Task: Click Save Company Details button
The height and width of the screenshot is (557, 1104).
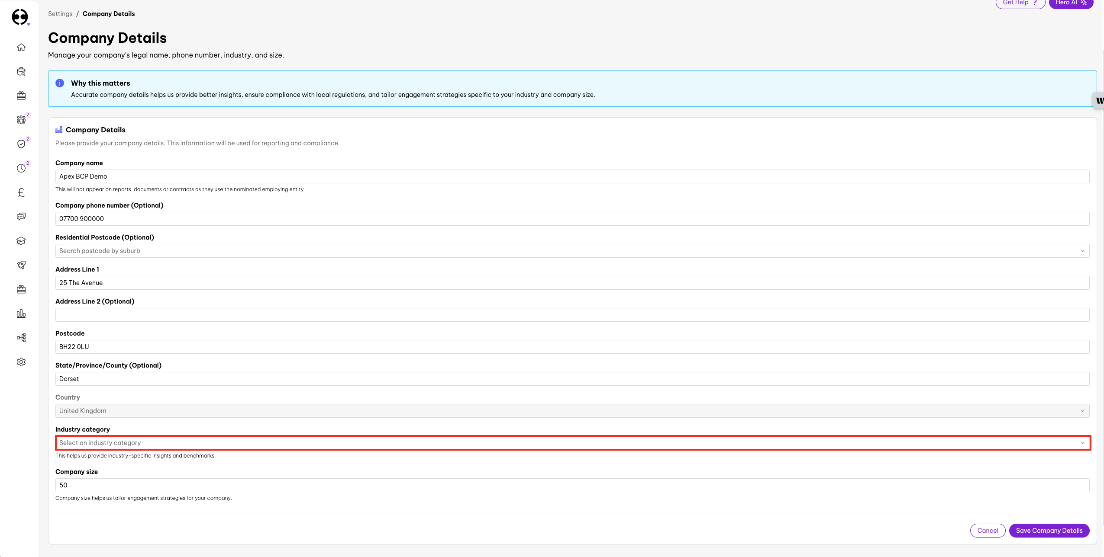Action: pos(1049,531)
